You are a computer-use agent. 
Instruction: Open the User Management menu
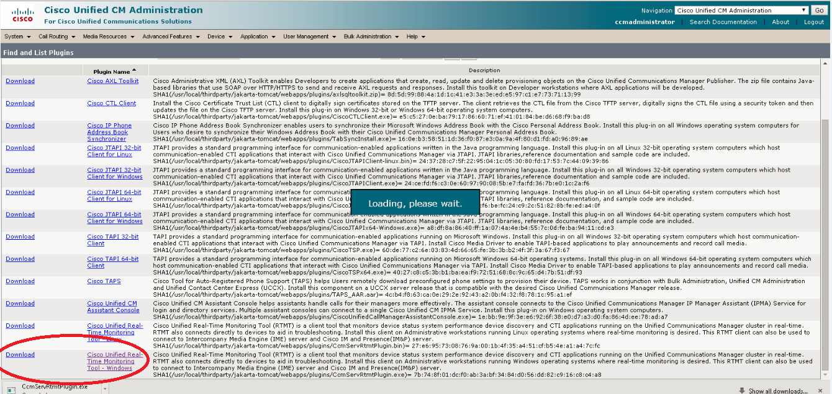310,37
